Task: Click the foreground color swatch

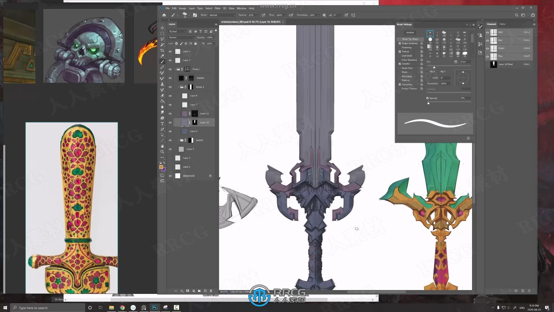Action: point(161,167)
